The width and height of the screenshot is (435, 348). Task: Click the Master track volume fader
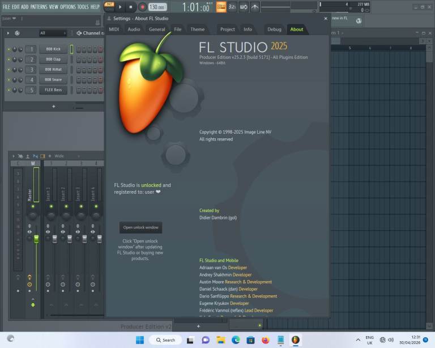coord(36,239)
